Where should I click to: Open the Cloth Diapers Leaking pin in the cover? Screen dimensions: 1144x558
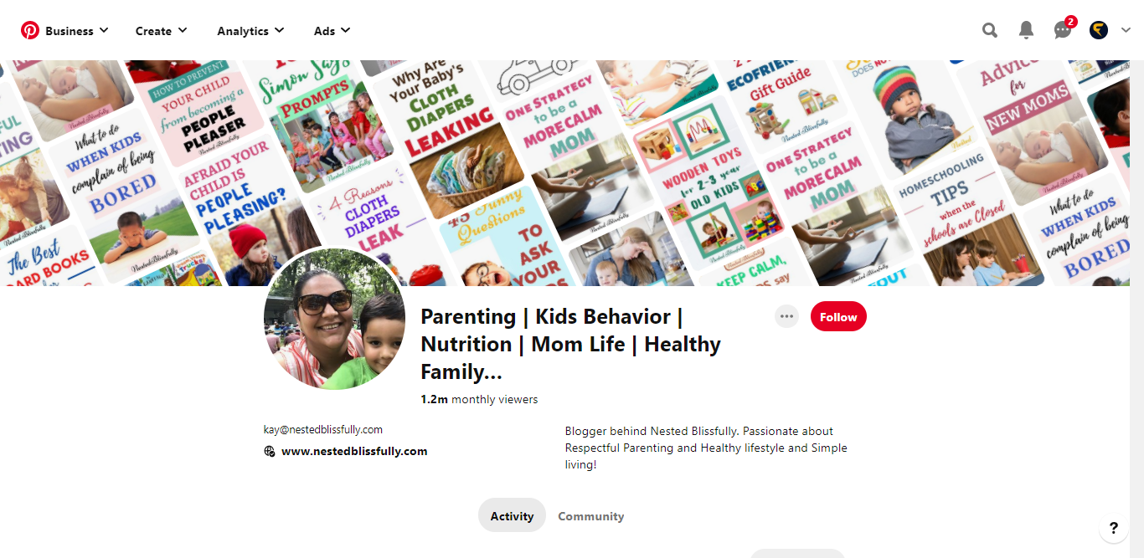(449, 134)
